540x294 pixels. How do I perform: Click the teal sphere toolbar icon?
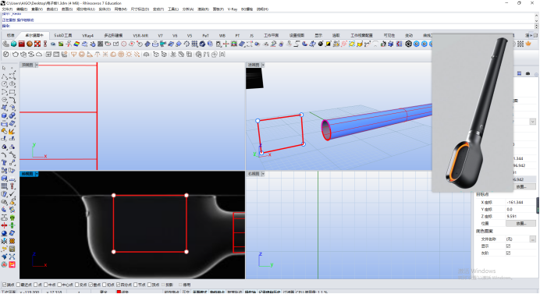13,44
